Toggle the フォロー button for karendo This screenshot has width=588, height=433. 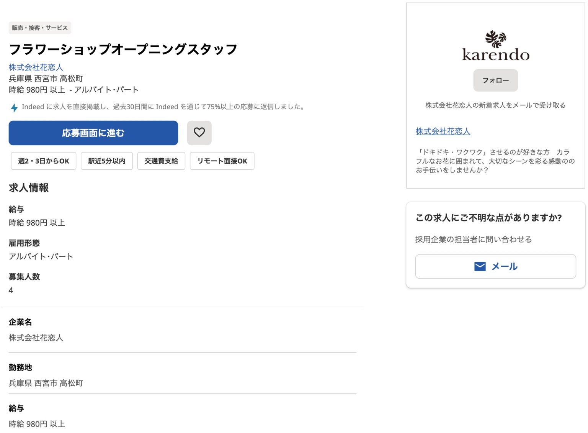[x=495, y=80]
